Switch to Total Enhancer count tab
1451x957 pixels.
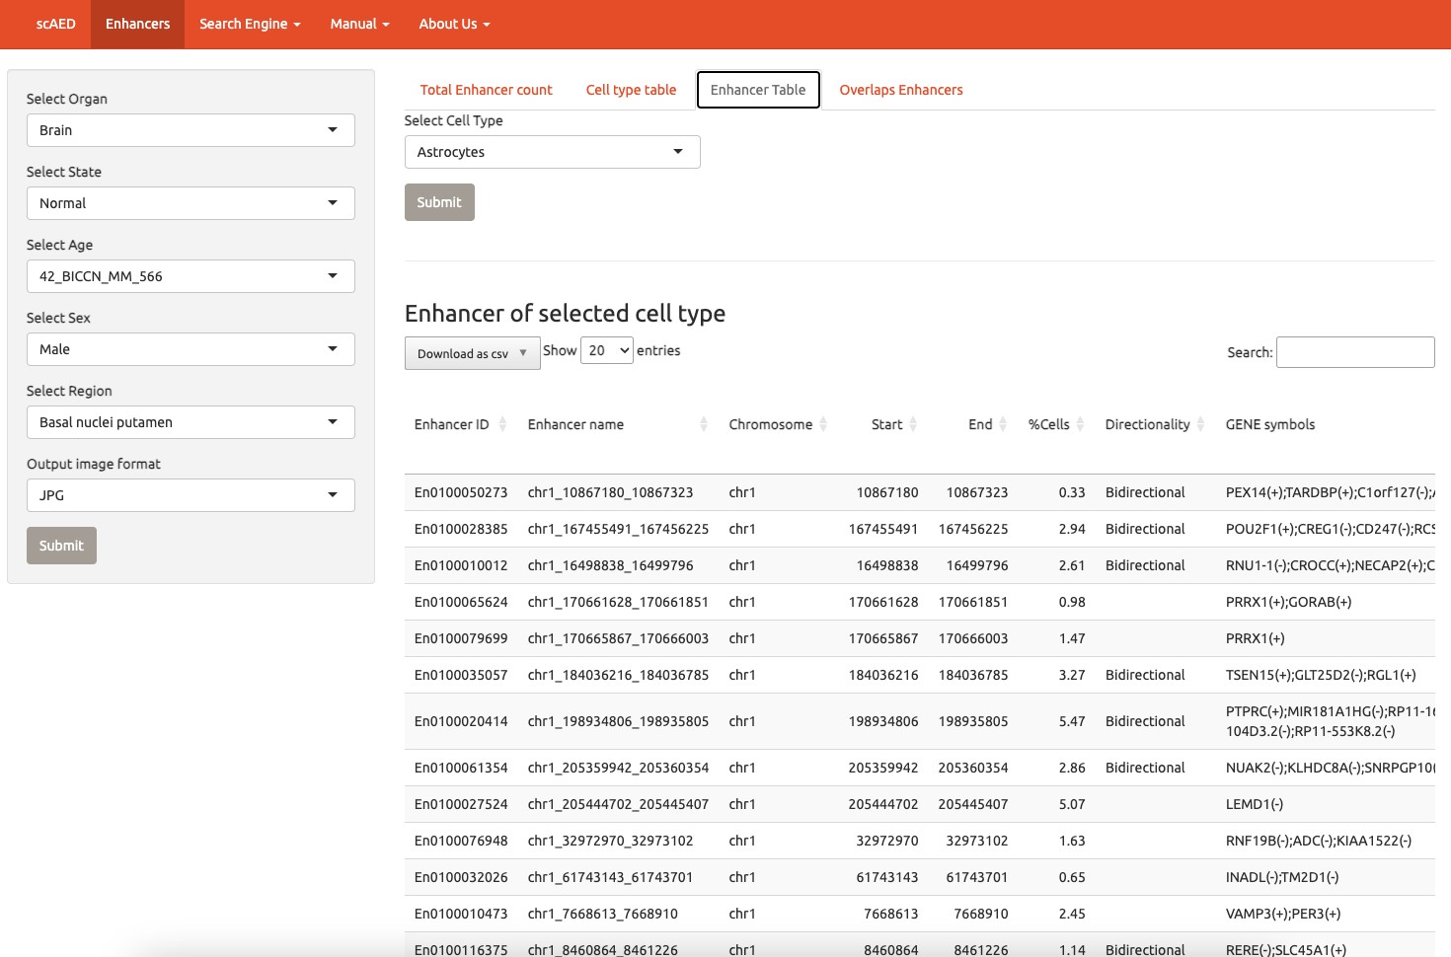(x=486, y=90)
